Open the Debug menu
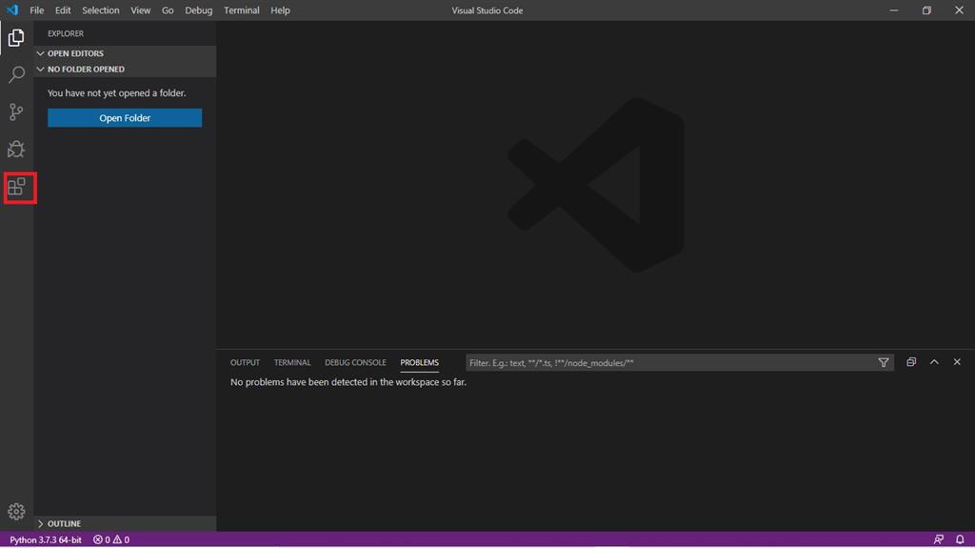 click(x=198, y=10)
